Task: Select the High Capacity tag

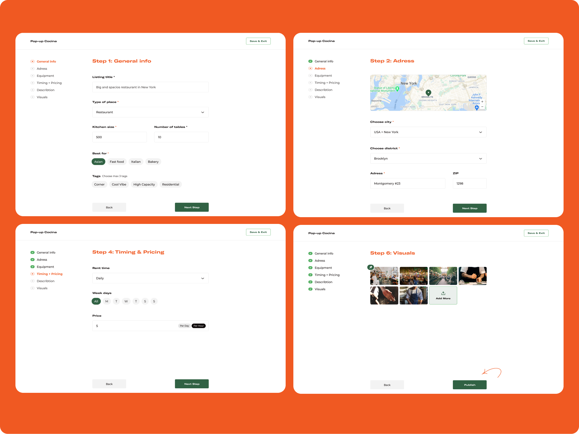Action: pyautogui.click(x=144, y=184)
